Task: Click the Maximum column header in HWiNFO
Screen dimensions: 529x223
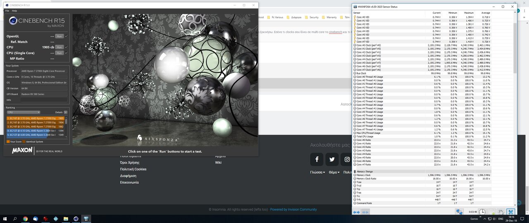Action: click(x=466, y=13)
